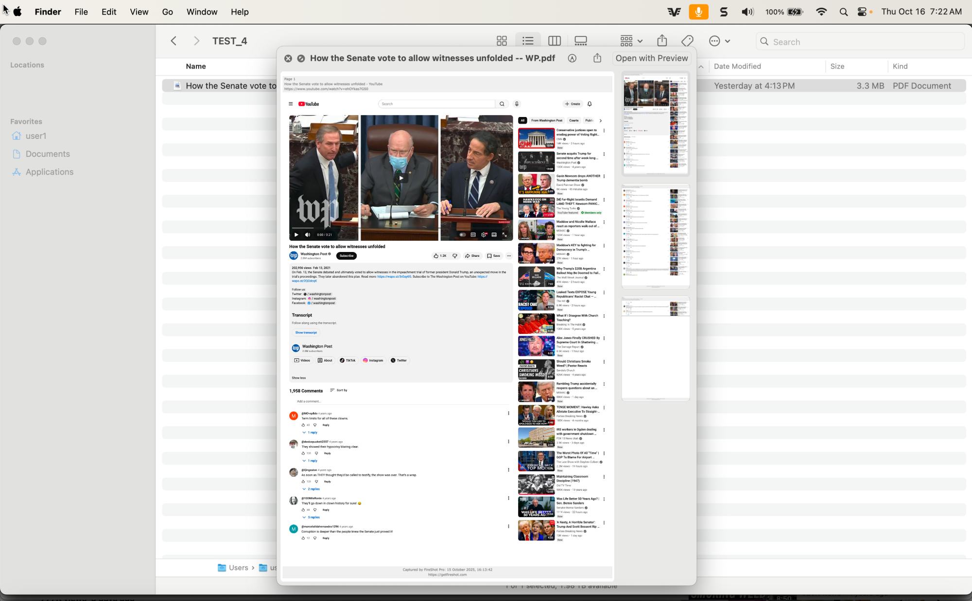Click the Finder toolbar tags icon

click(x=687, y=41)
